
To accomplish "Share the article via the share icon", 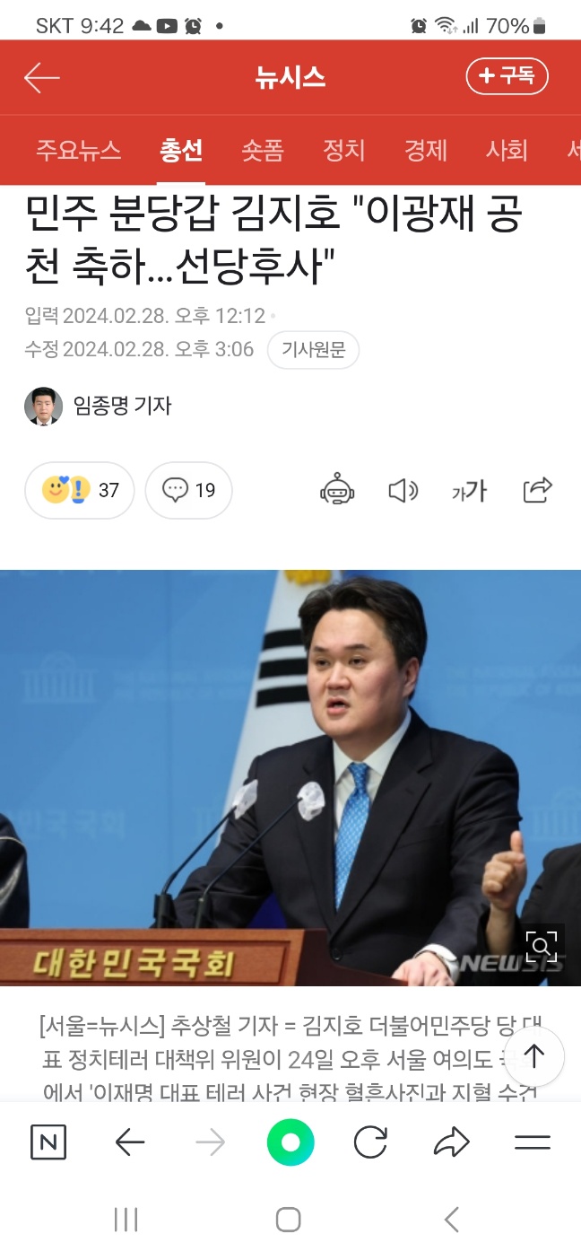I will tap(537, 490).
